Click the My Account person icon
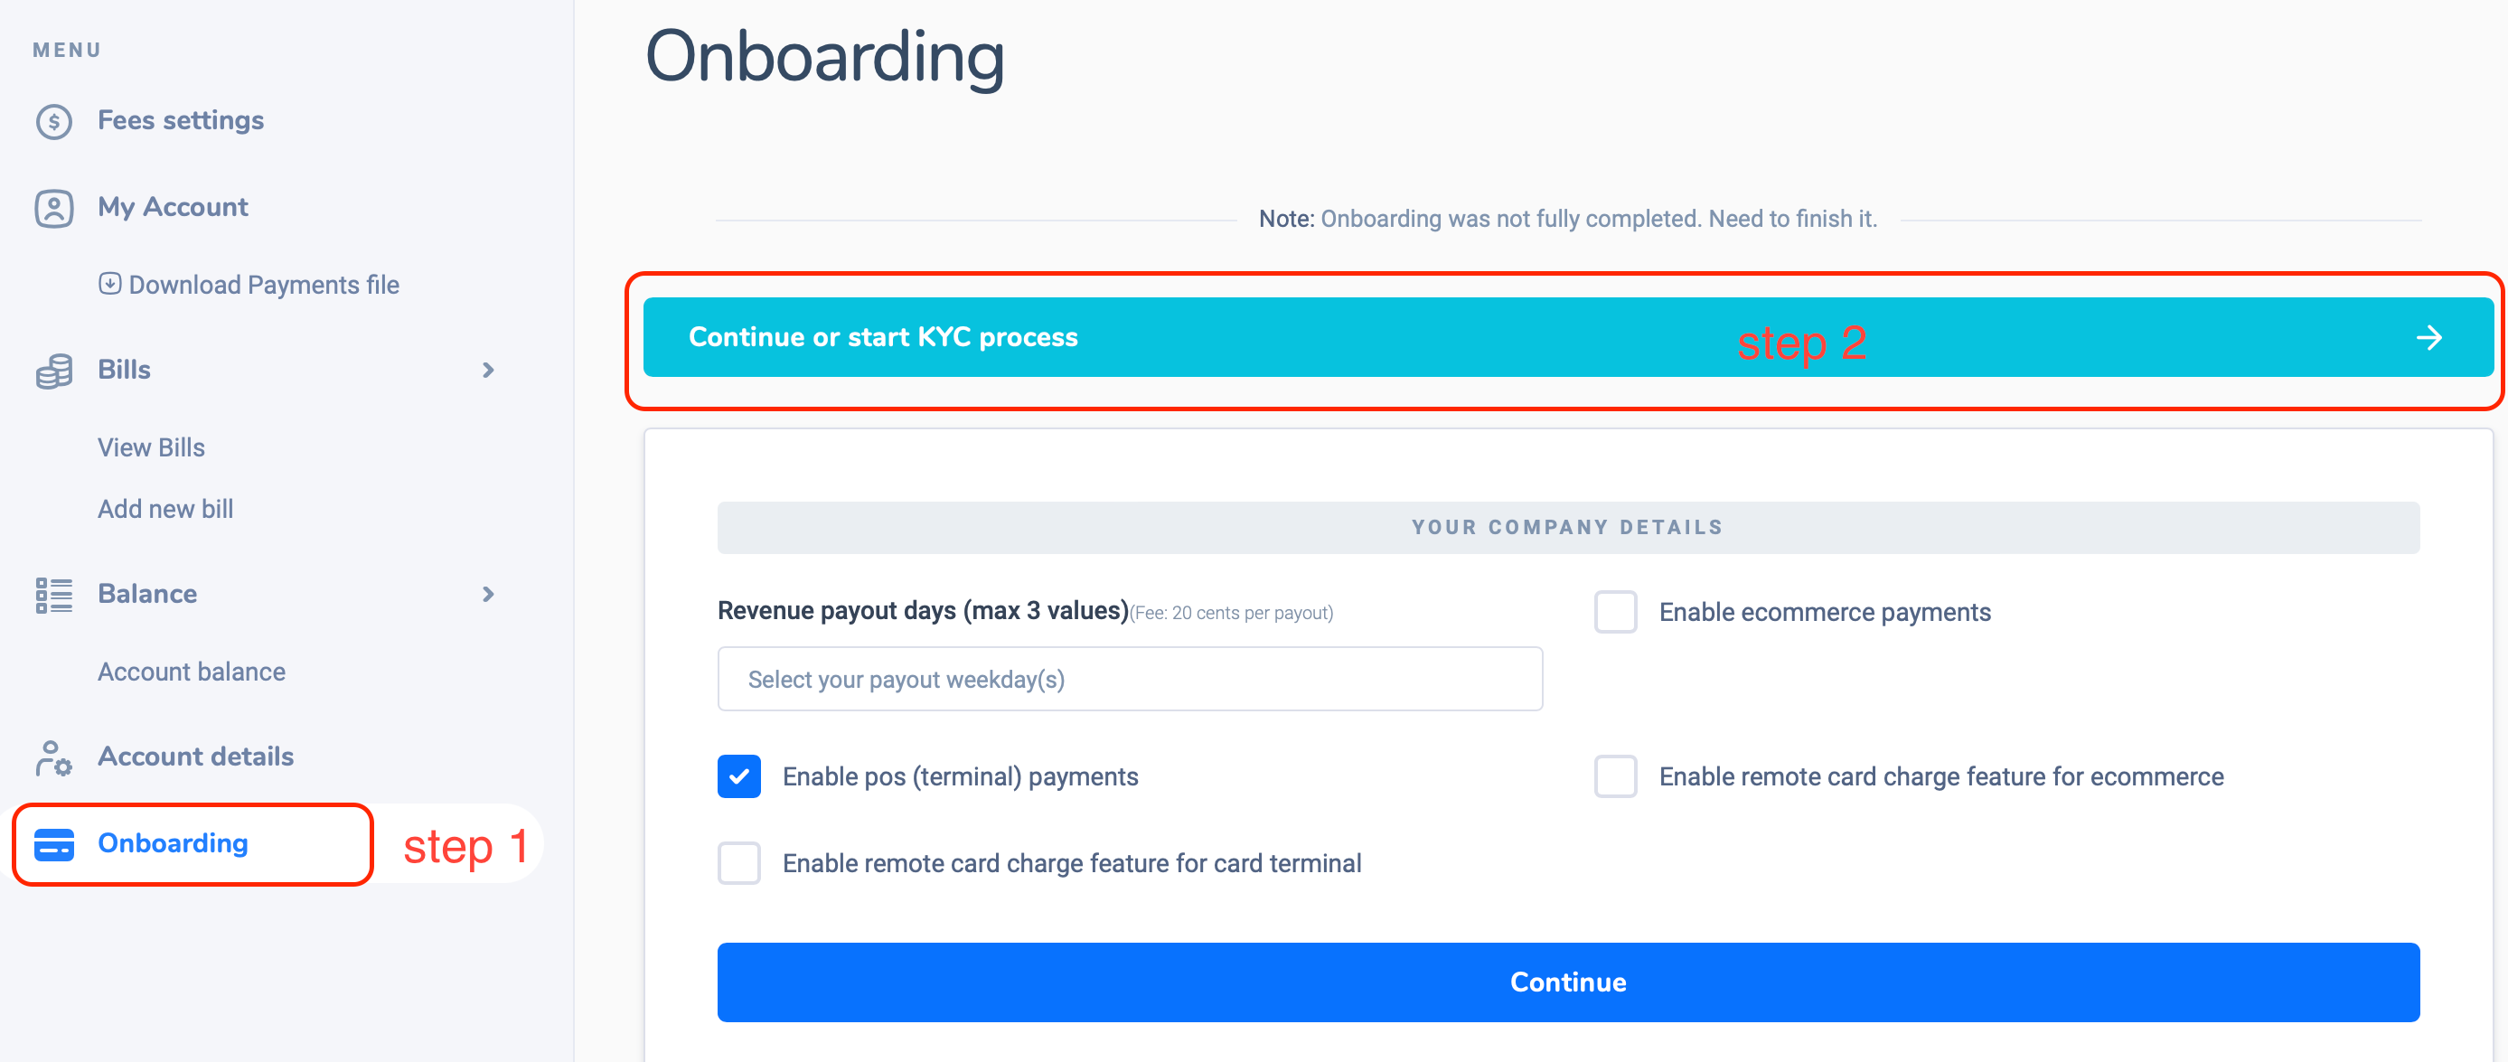2508x1062 pixels. tap(53, 208)
